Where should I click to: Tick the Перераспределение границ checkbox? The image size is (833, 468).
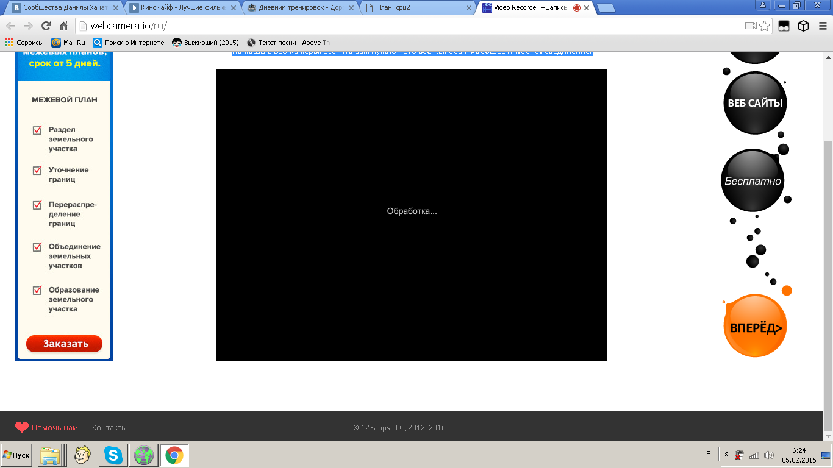pos(38,205)
